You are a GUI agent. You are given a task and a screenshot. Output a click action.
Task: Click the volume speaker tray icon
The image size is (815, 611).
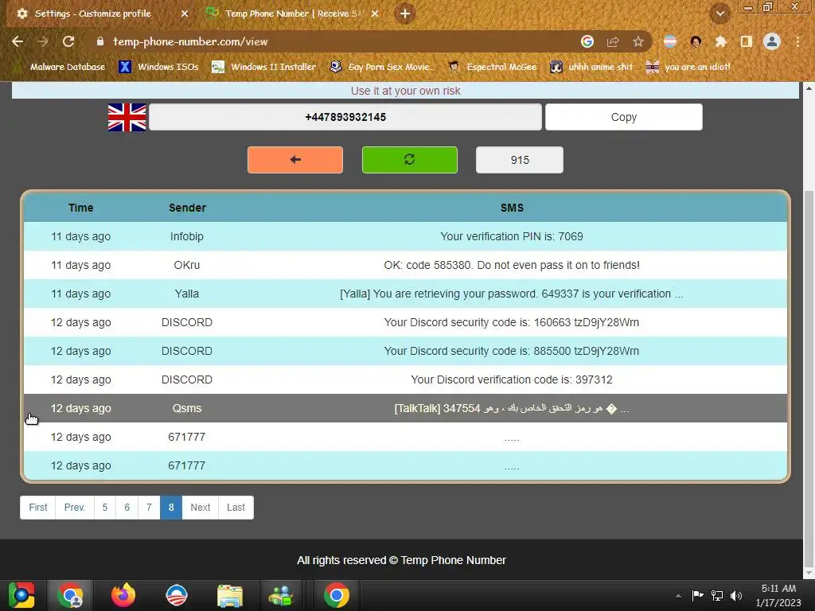pos(736,595)
